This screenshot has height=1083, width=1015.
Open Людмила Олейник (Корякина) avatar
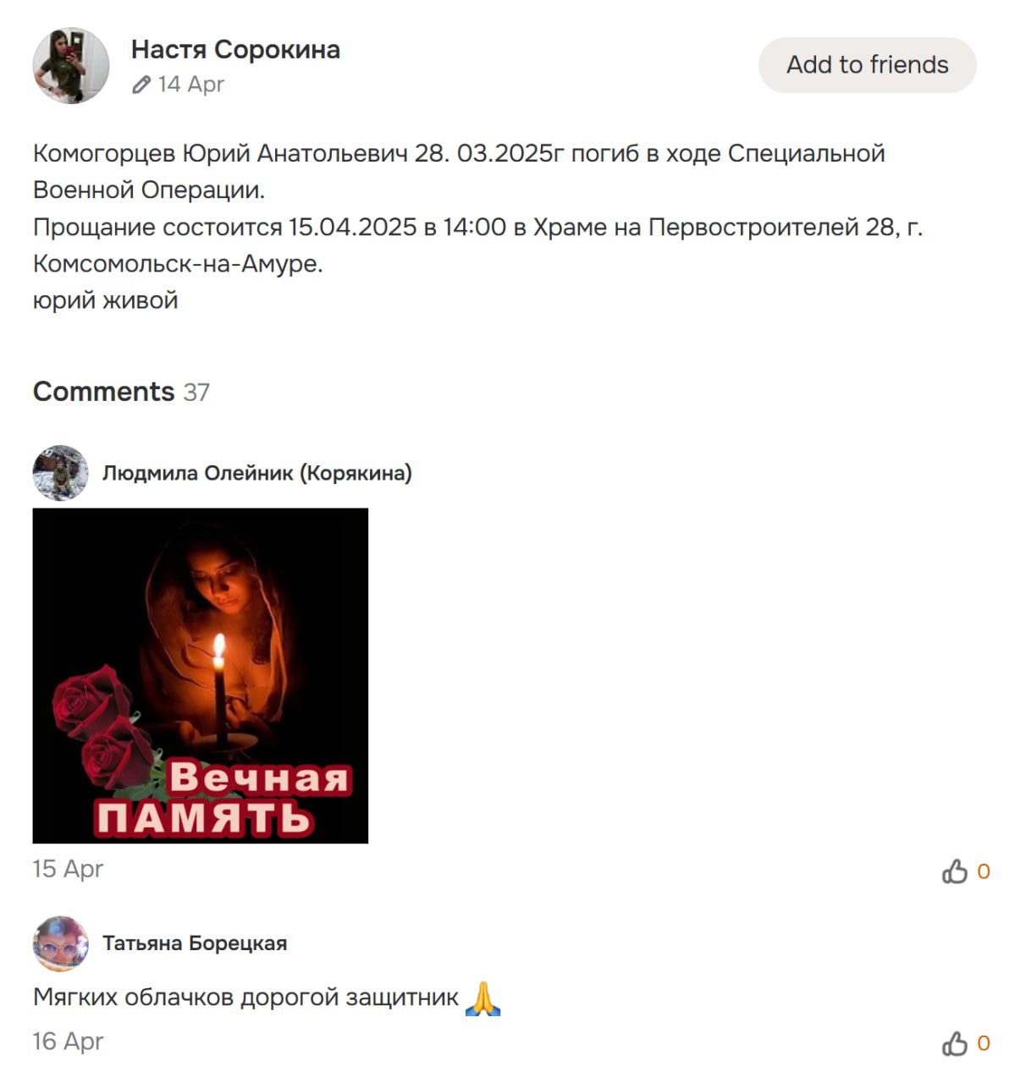60,473
